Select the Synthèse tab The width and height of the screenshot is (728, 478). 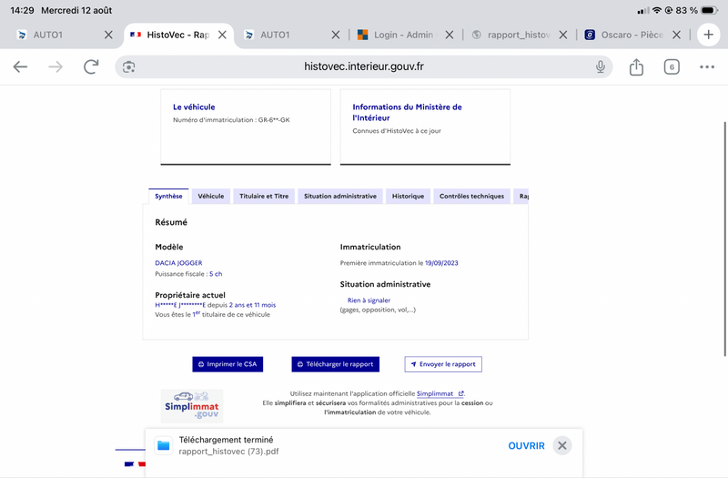coord(168,196)
